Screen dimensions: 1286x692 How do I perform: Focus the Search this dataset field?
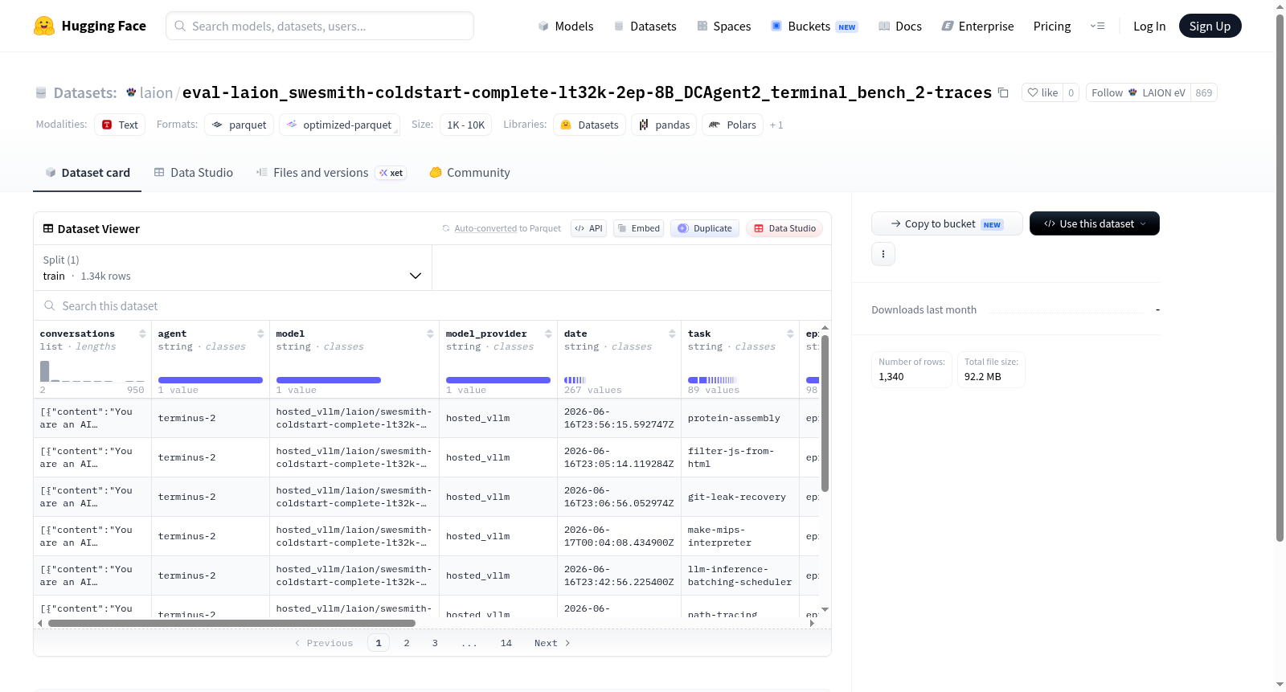[x=432, y=305]
